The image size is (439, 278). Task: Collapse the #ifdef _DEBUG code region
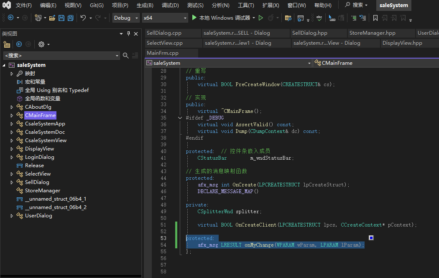(x=180, y=118)
